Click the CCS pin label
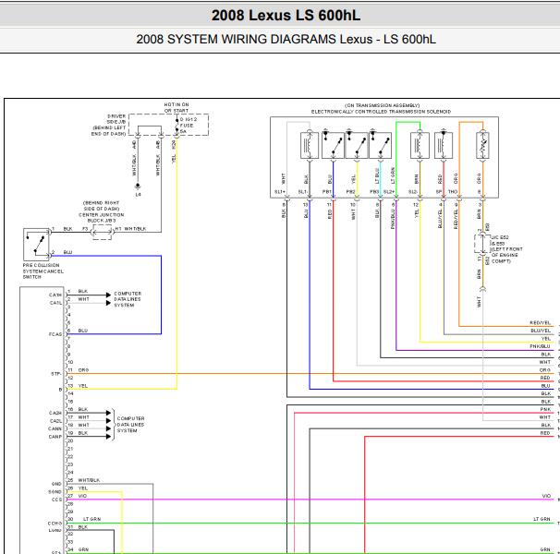This screenshot has height=554, width=560. 56,500
